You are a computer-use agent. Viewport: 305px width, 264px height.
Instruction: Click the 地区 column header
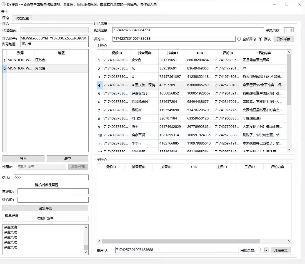tap(61, 53)
